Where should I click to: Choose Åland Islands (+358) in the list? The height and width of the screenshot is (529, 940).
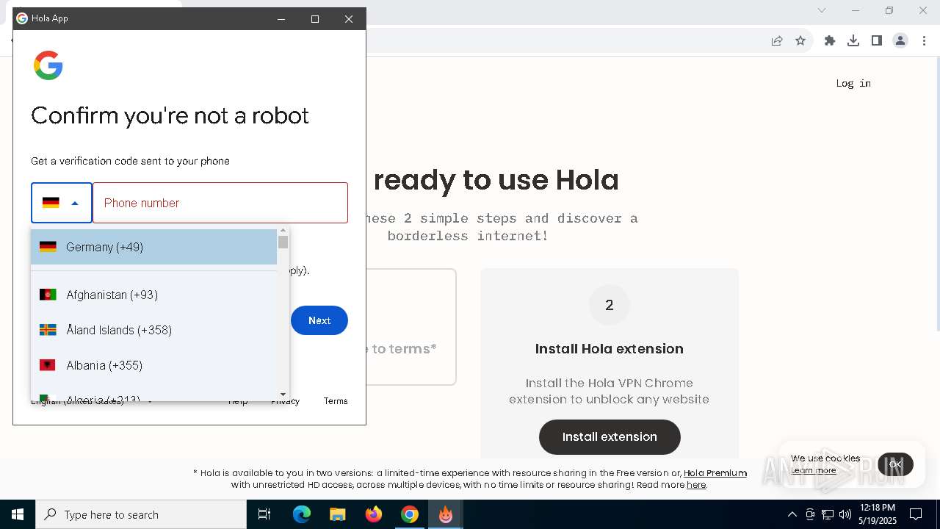click(153, 330)
